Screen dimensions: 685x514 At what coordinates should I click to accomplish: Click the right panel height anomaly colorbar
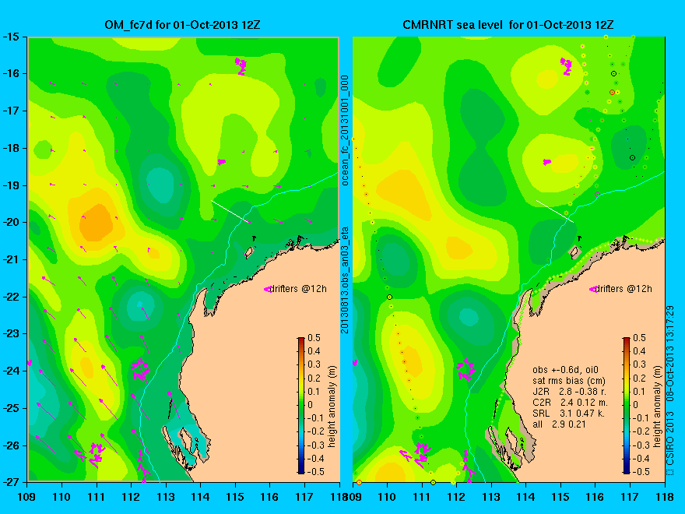pos(627,405)
